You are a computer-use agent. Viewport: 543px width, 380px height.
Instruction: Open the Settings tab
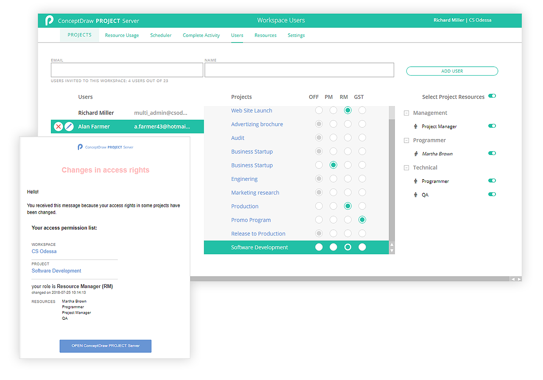point(296,35)
